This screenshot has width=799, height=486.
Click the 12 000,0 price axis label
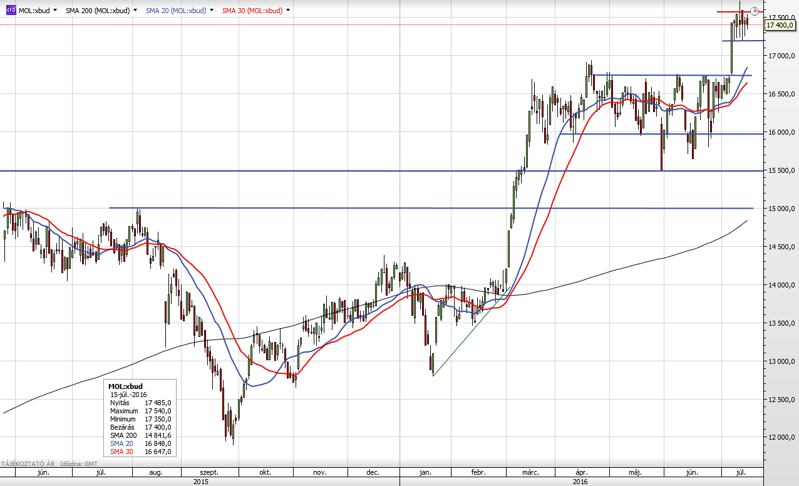point(781,438)
